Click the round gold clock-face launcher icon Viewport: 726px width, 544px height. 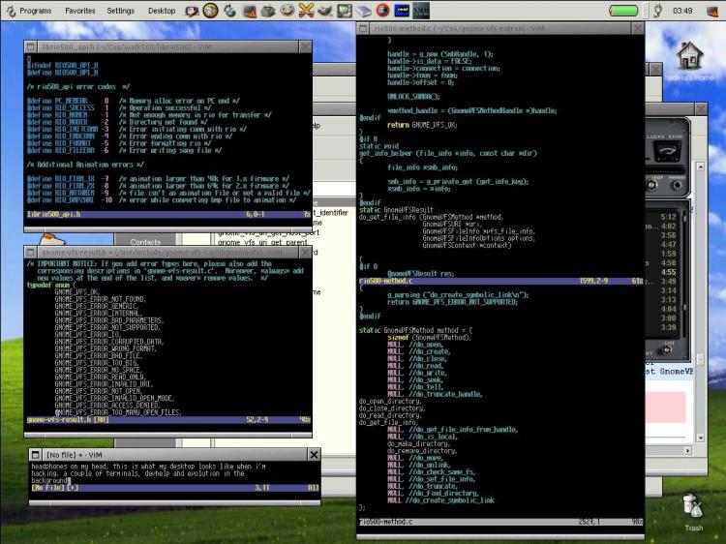(210, 11)
